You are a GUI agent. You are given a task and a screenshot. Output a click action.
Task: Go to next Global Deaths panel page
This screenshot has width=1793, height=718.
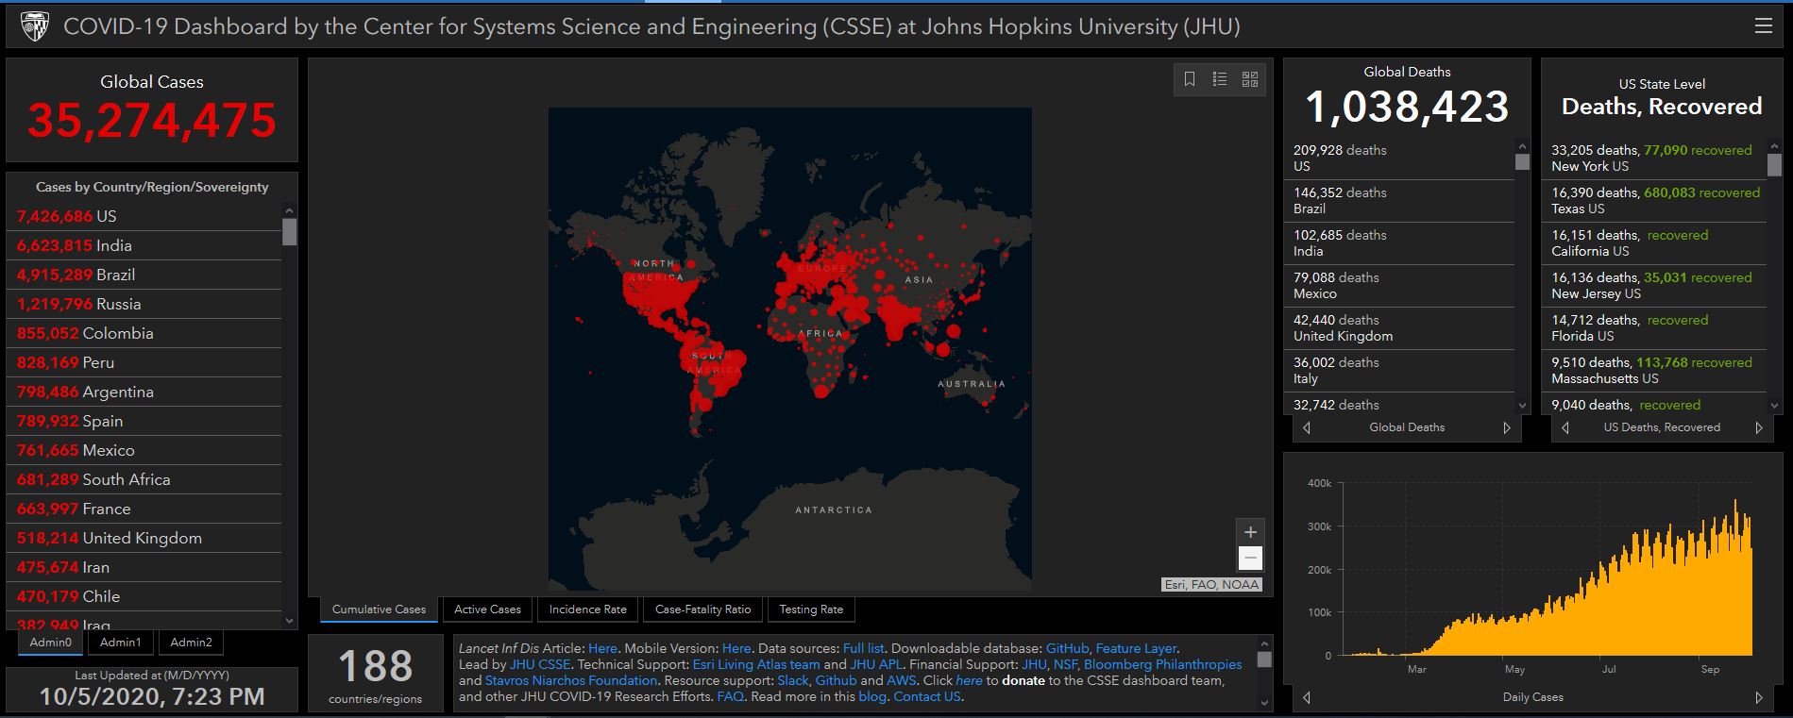(x=1507, y=427)
